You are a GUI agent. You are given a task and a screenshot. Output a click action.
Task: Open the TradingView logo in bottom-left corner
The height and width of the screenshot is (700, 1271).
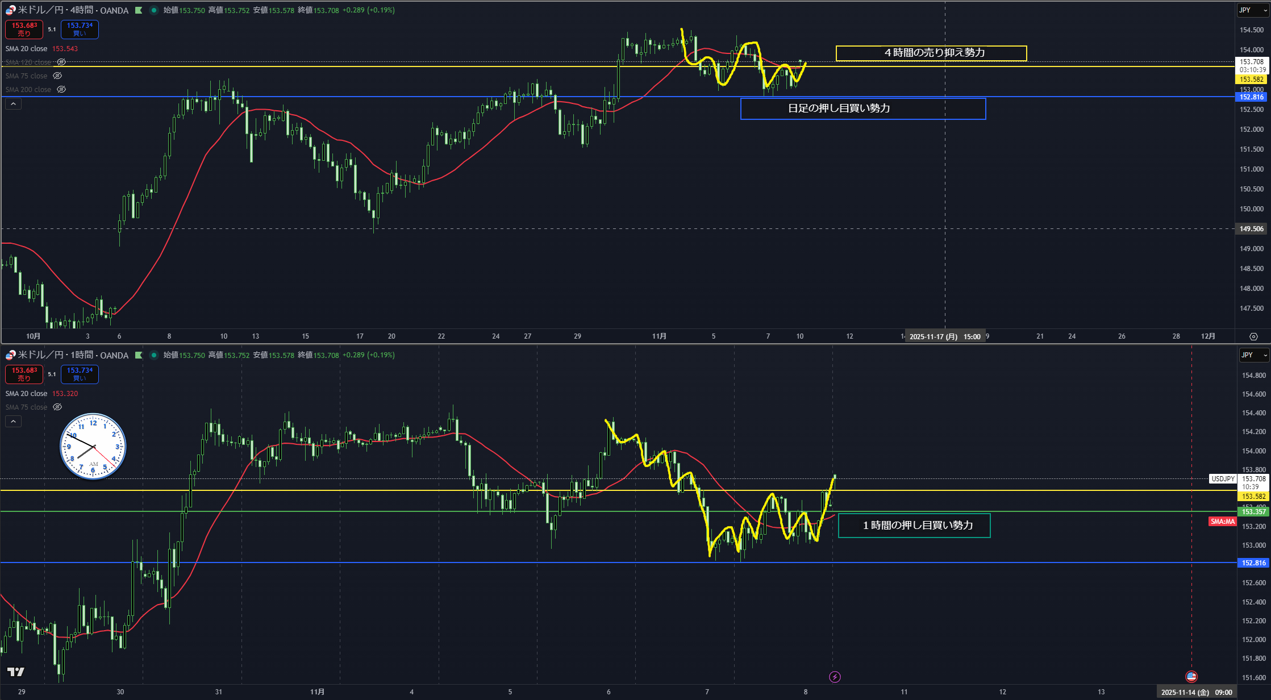pos(16,672)
